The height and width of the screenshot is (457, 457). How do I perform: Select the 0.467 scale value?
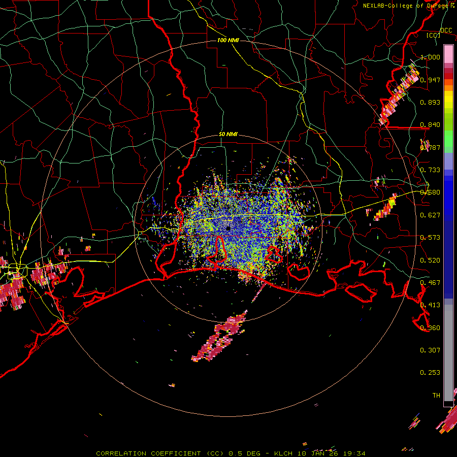(430, 283)
